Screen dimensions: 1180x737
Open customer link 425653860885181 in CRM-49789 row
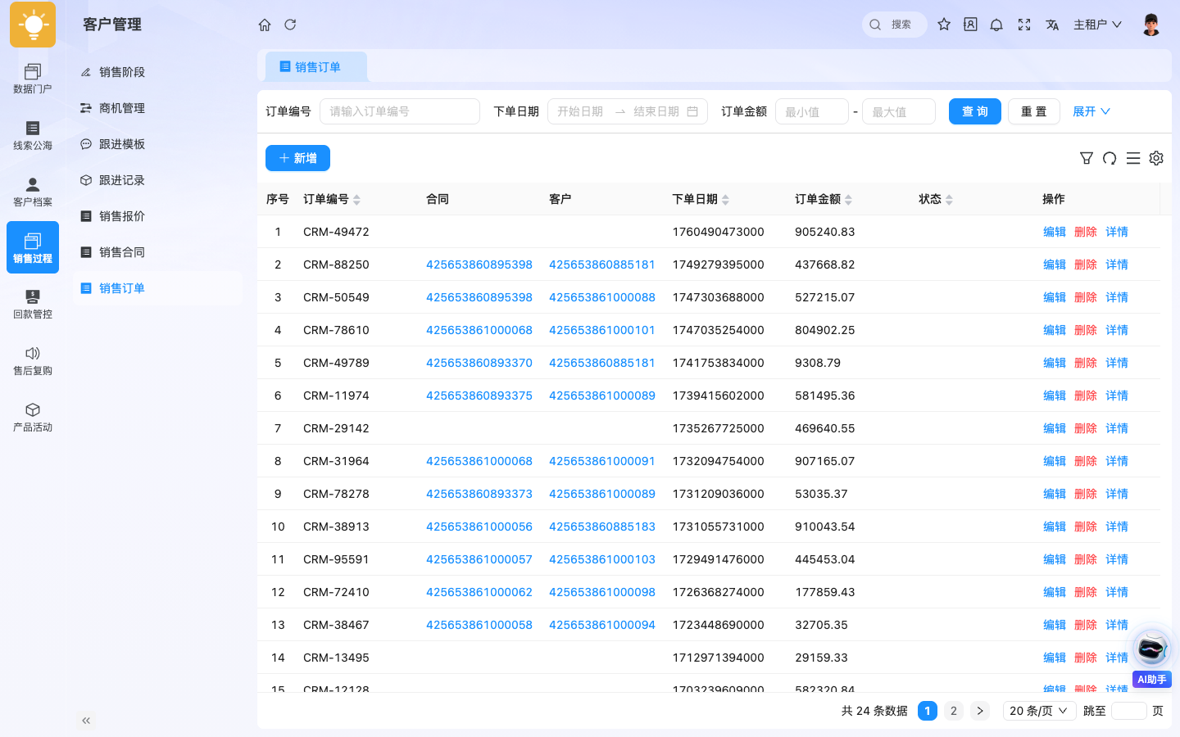click(602, 363)
